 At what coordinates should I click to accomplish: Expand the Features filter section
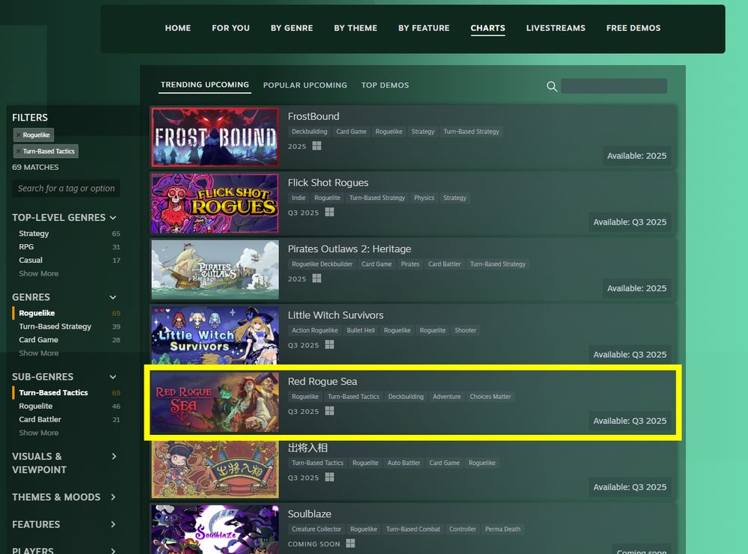(x=114, y=524)
